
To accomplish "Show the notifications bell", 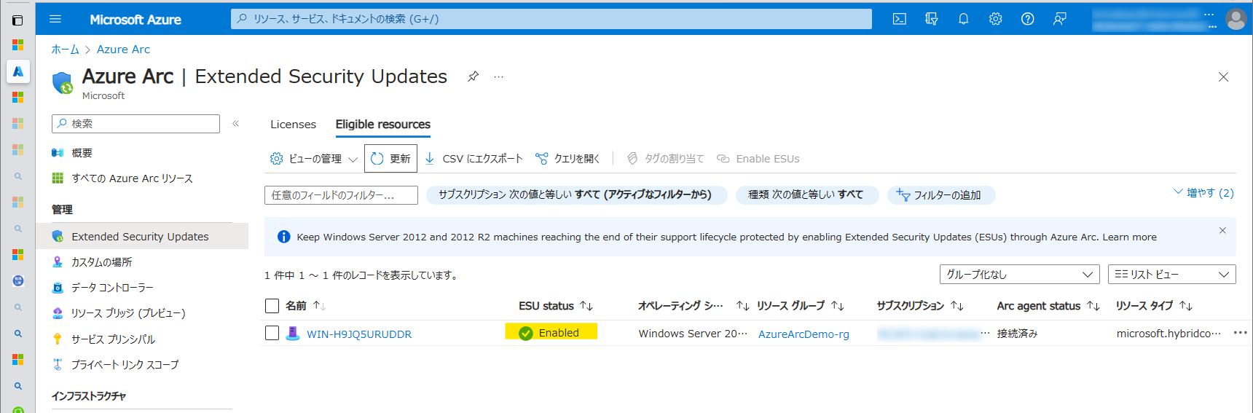I will pos(963,19).
